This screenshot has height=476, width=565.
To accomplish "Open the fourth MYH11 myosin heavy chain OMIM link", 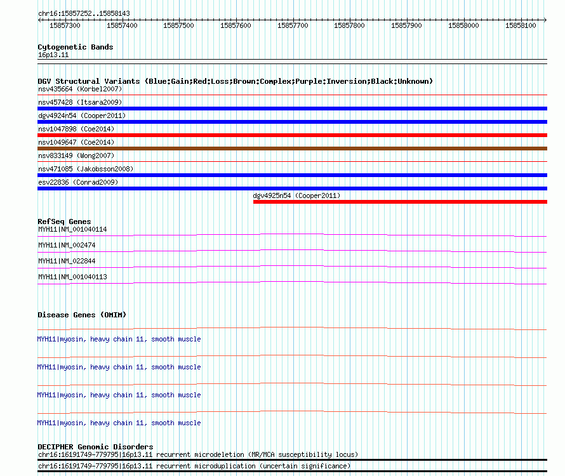I will pos(119,423).
